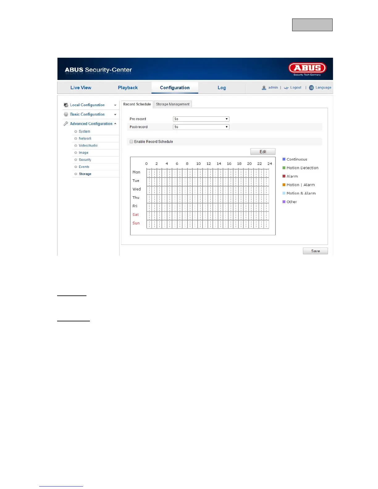
Task: Click the 'Local Configuration' sidebar label
Action: tap(87, 105)
